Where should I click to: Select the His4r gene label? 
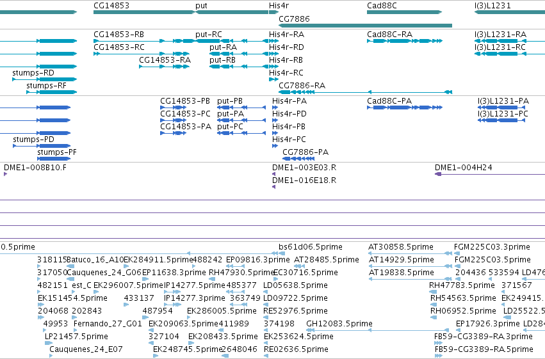279,6
